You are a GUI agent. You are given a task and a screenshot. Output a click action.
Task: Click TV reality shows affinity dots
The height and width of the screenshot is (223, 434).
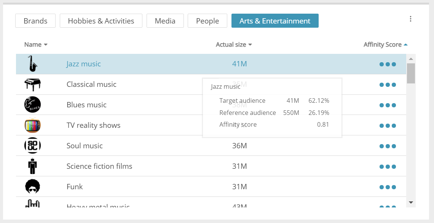tap(388, 126)
